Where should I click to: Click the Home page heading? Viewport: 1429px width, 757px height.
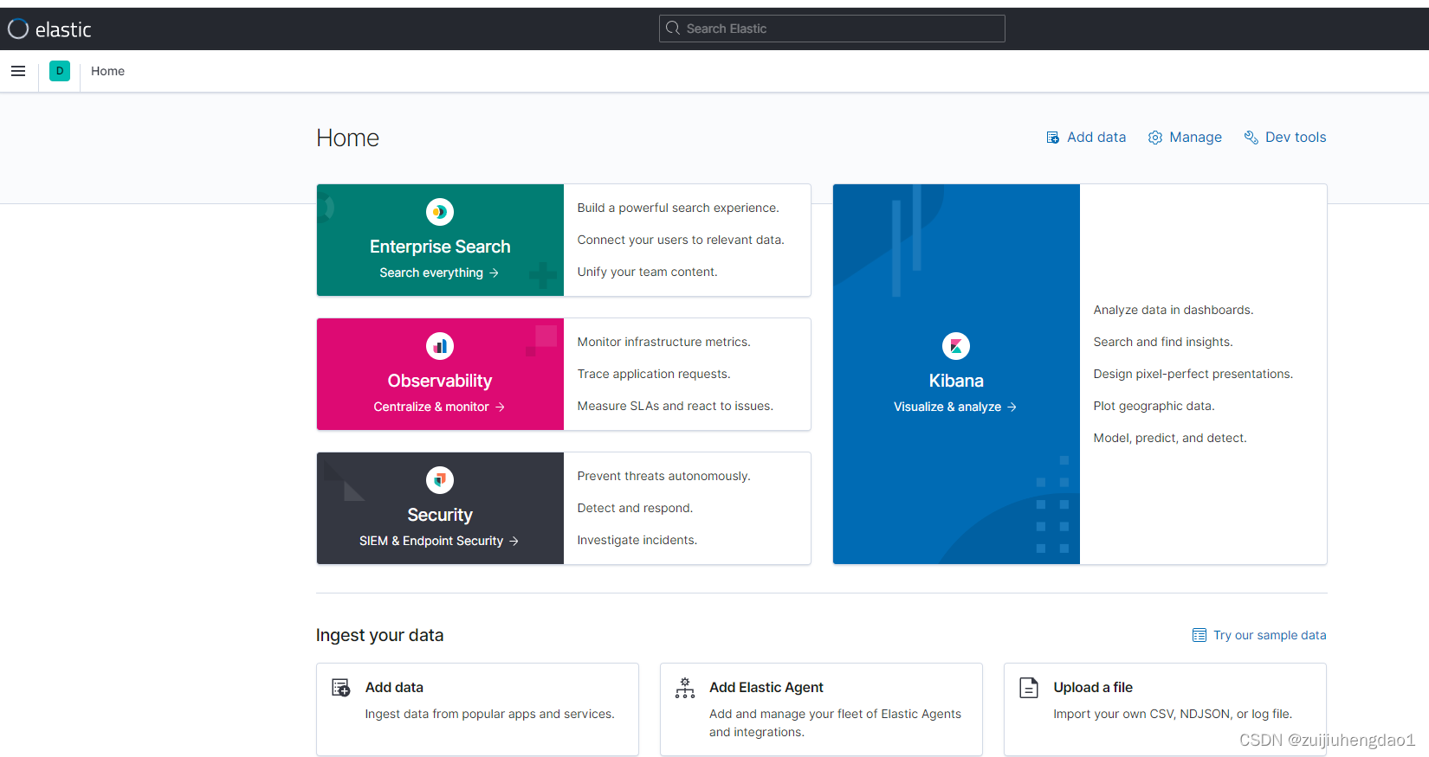[347, 138]
